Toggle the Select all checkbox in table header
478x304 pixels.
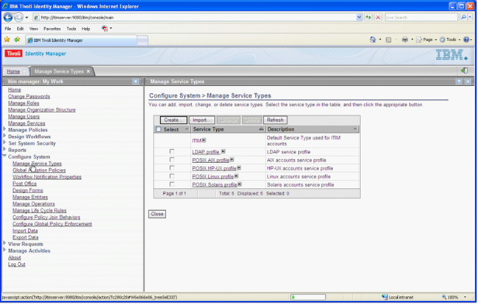(159, 129)
